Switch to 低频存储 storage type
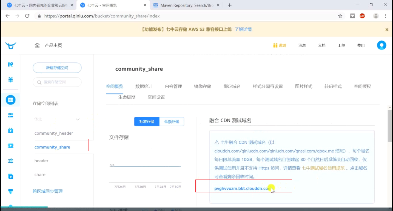Viewport: 393px width, 211px height. click(172, 122)
